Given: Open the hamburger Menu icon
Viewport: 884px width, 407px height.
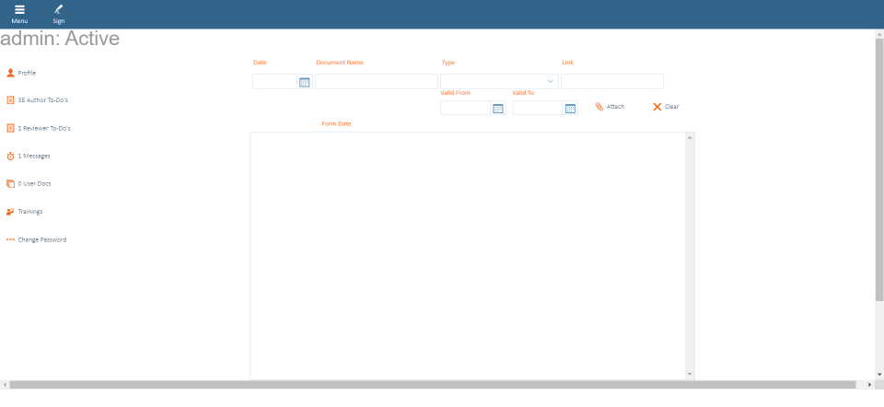Looking at the screenshot, I should pos(19,9).
